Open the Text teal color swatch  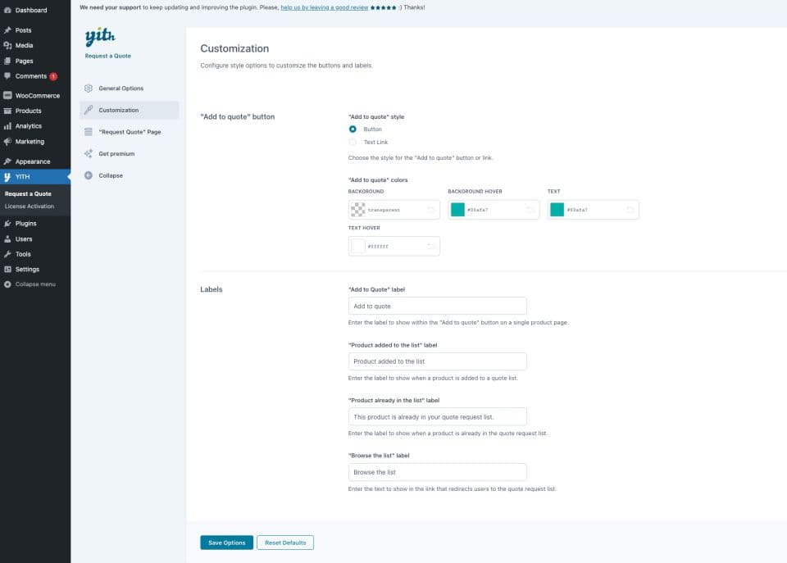[557, 210]
